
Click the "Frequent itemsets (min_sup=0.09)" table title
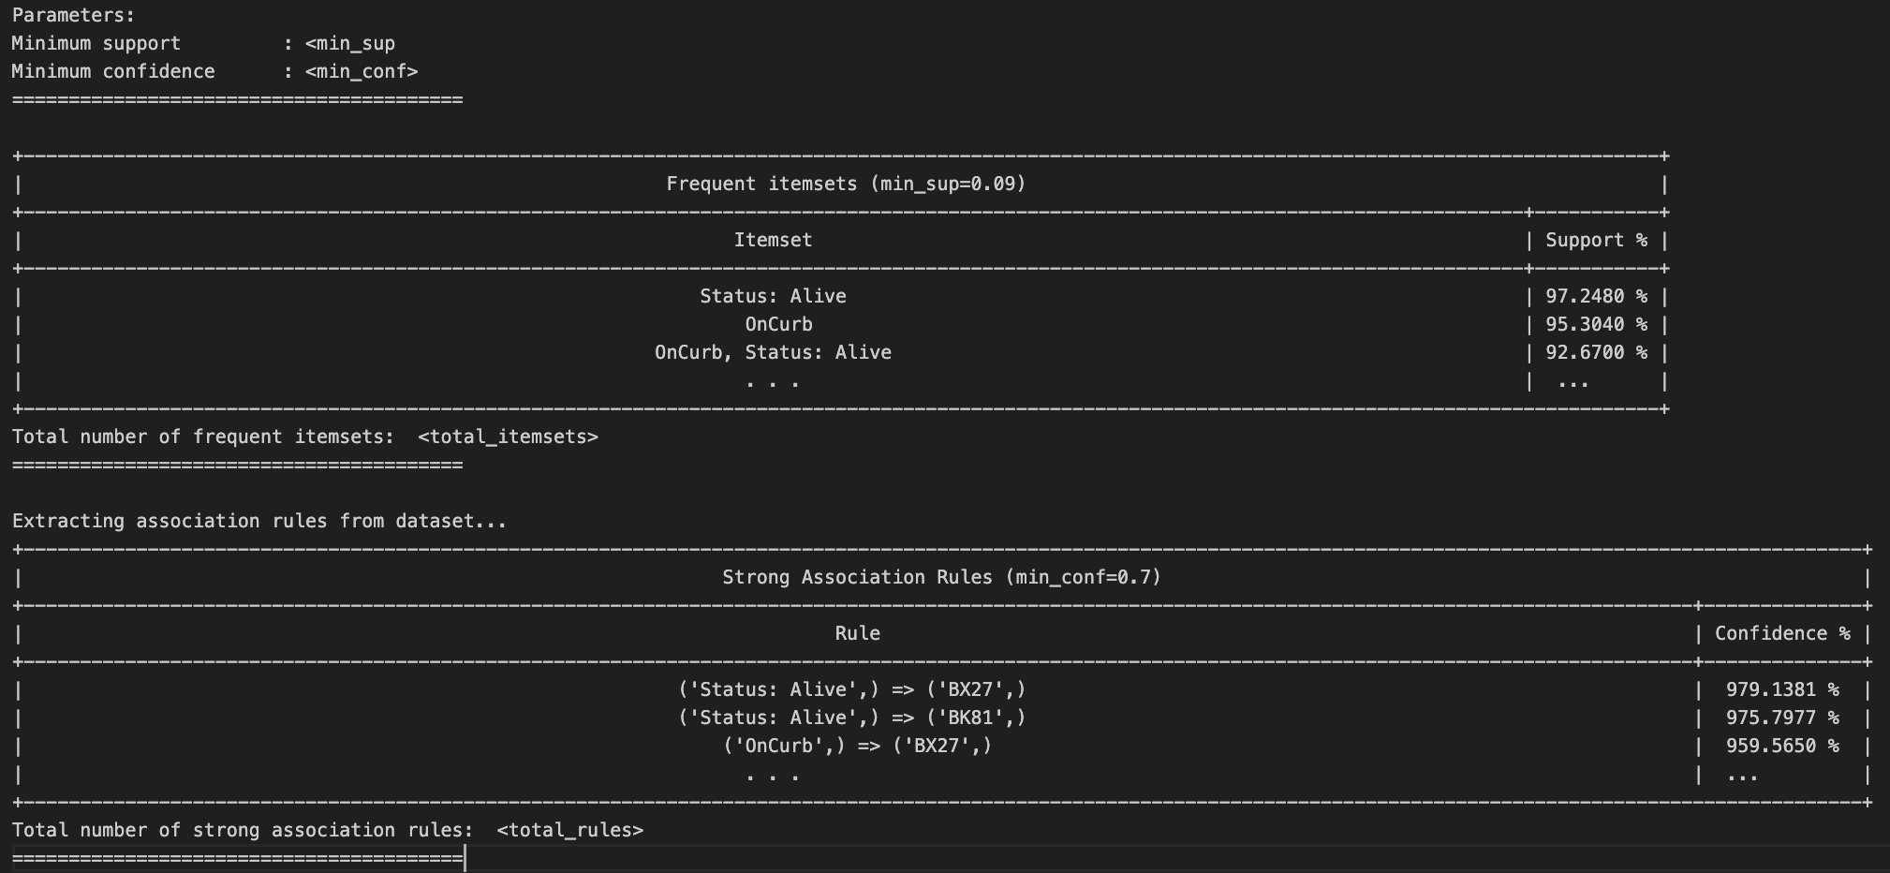tap(846, 184)
